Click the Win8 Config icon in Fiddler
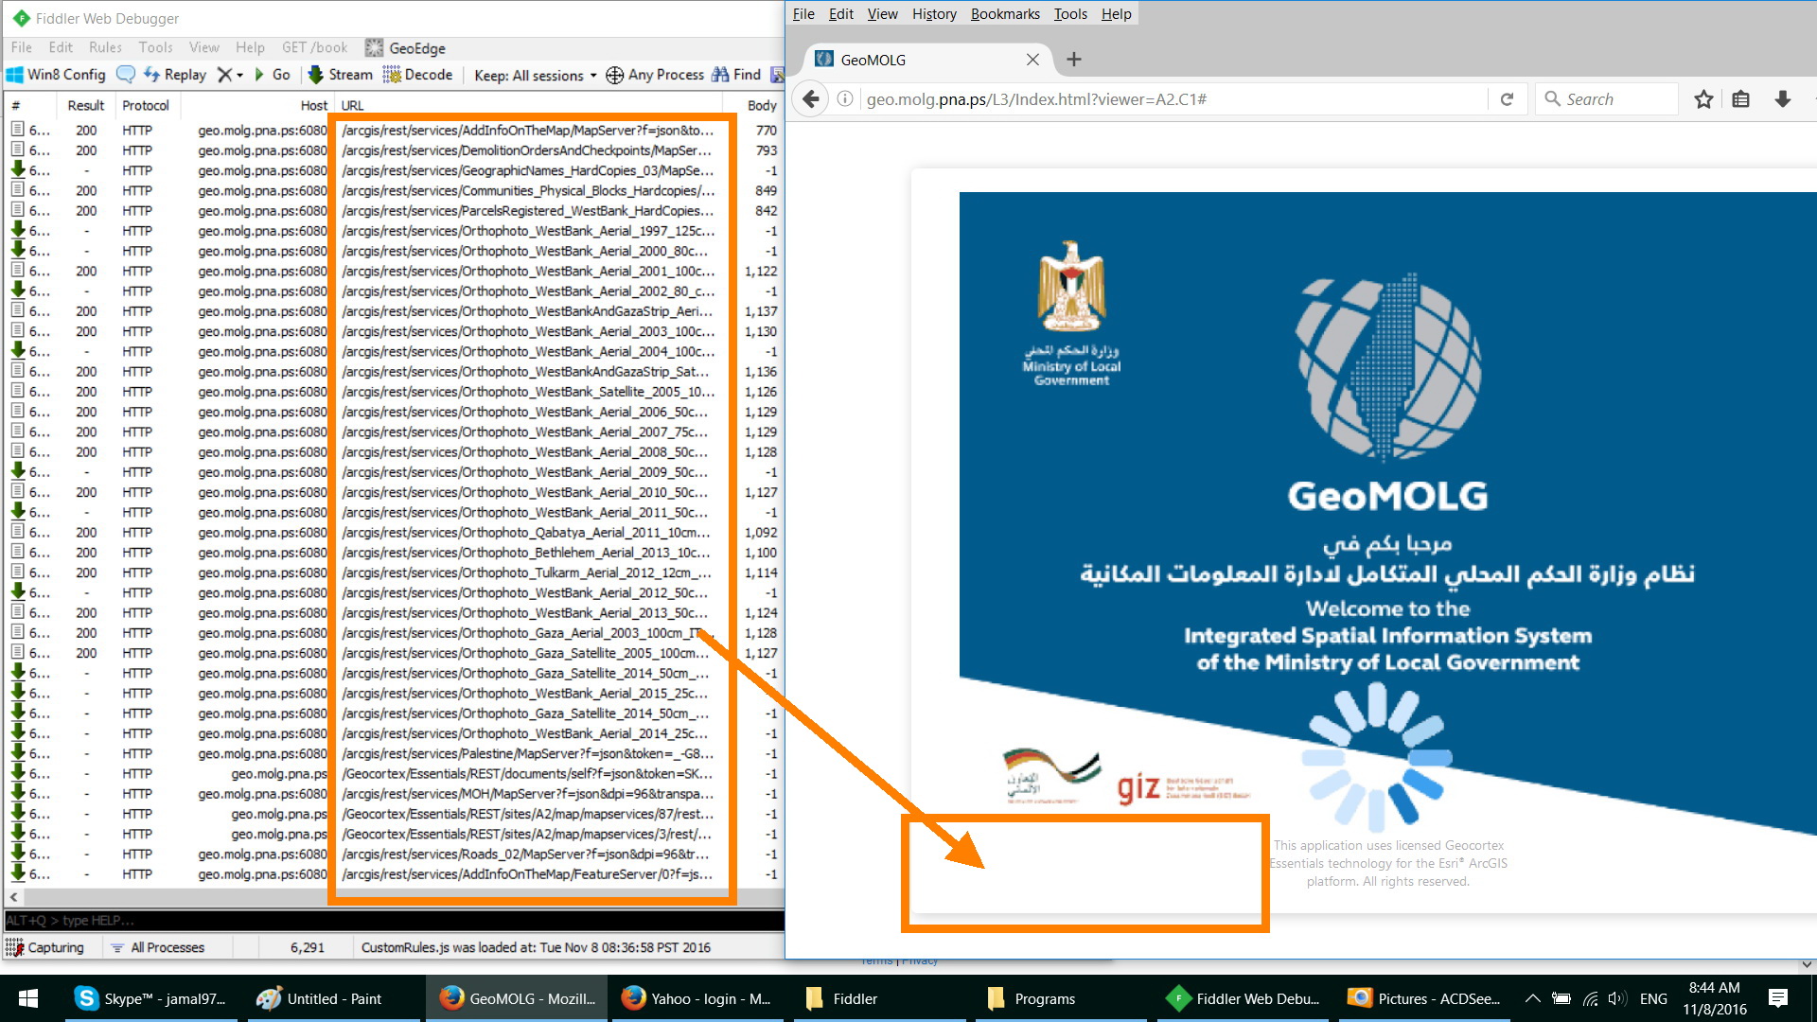Viewport: 1817px width, 1022px height. (x=56, y=75)
